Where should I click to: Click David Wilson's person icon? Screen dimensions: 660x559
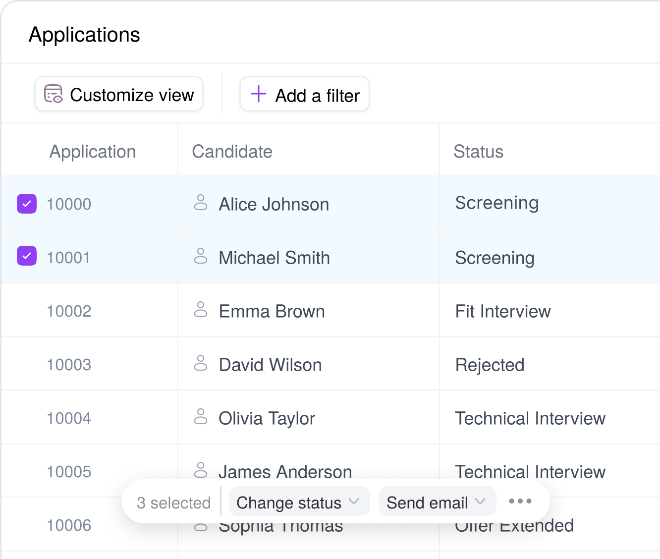point(201,363)
